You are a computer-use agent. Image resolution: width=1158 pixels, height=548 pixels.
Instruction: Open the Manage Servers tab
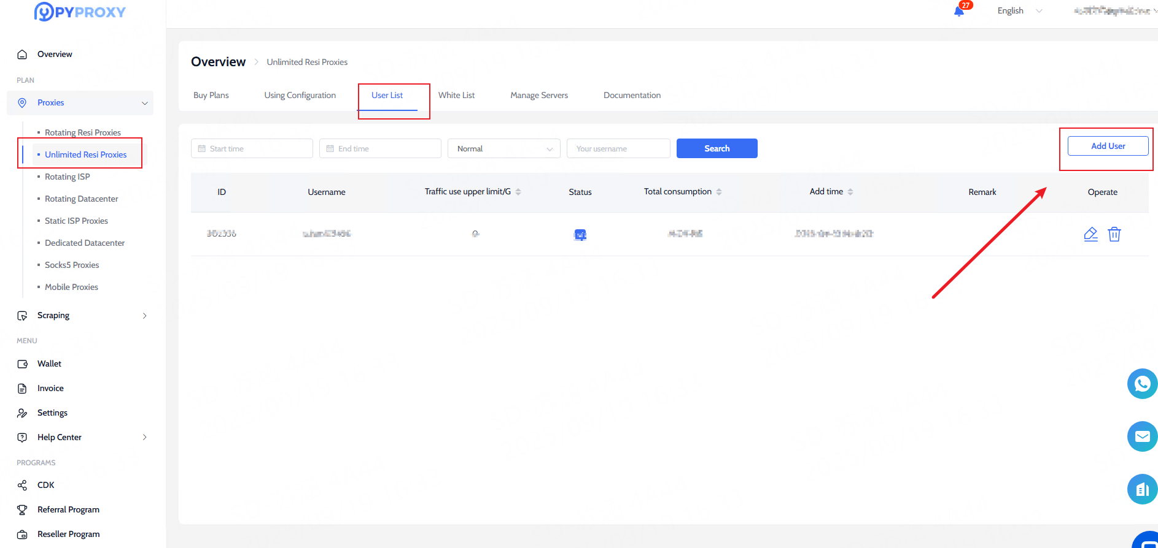coord(538,95)
